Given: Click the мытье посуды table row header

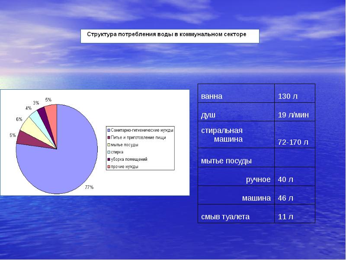Looking at the screenshot, I should pyautogui.click(x=236, y=161).
